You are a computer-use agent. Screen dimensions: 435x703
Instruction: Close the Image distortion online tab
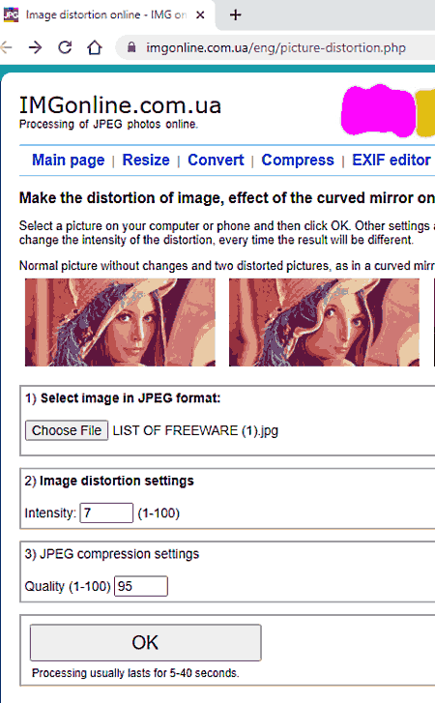(200, 15)
